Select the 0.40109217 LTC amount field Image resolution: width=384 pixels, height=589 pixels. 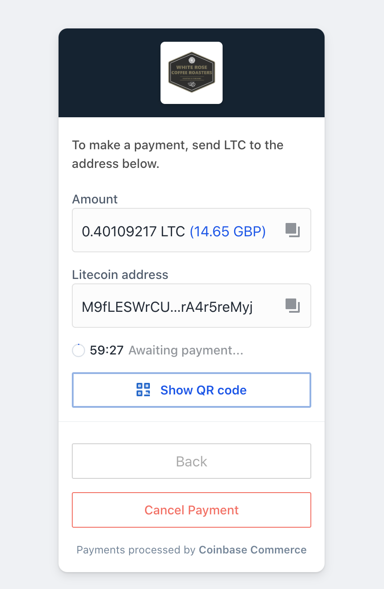pyautogui.click(x=192, y=230)
